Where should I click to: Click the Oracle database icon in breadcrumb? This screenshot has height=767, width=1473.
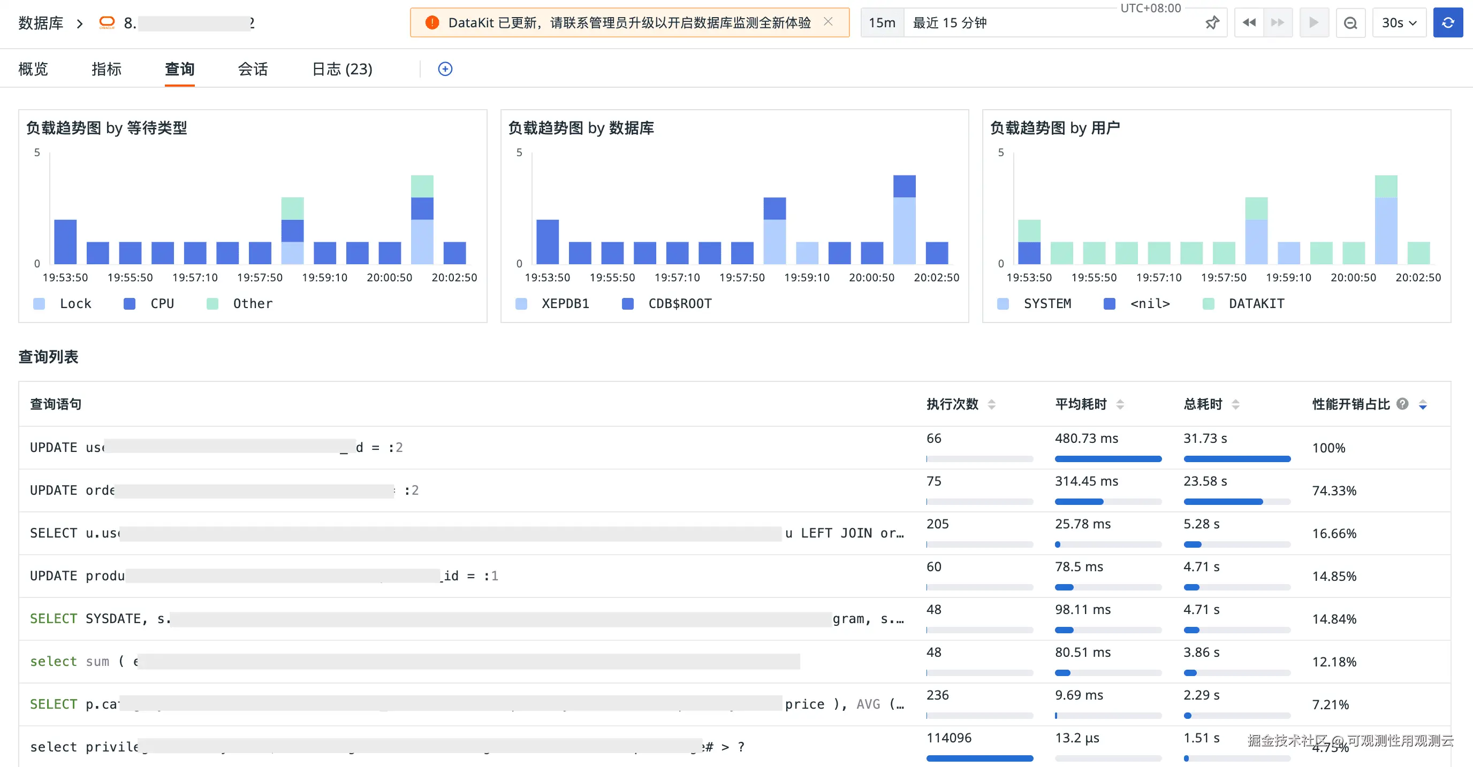pyautogui.click(x=107, y=23)
